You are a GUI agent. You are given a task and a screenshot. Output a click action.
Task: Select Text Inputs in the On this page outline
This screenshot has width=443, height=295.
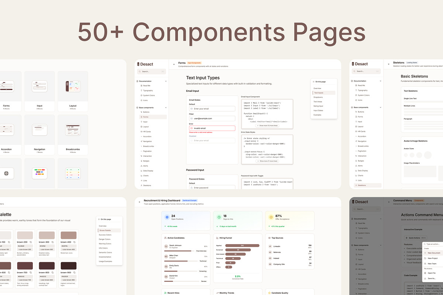tap(318, 93)
